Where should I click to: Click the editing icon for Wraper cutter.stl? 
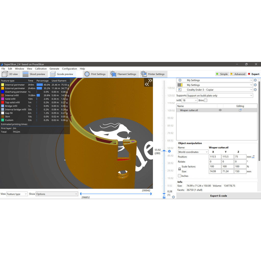click(240, 110)
